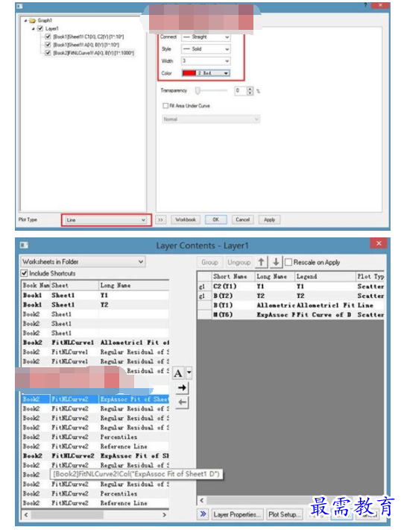This screenshot has width=401, height=530.
Task: Close the Layer Contents dialog
Action: [379, 243]
